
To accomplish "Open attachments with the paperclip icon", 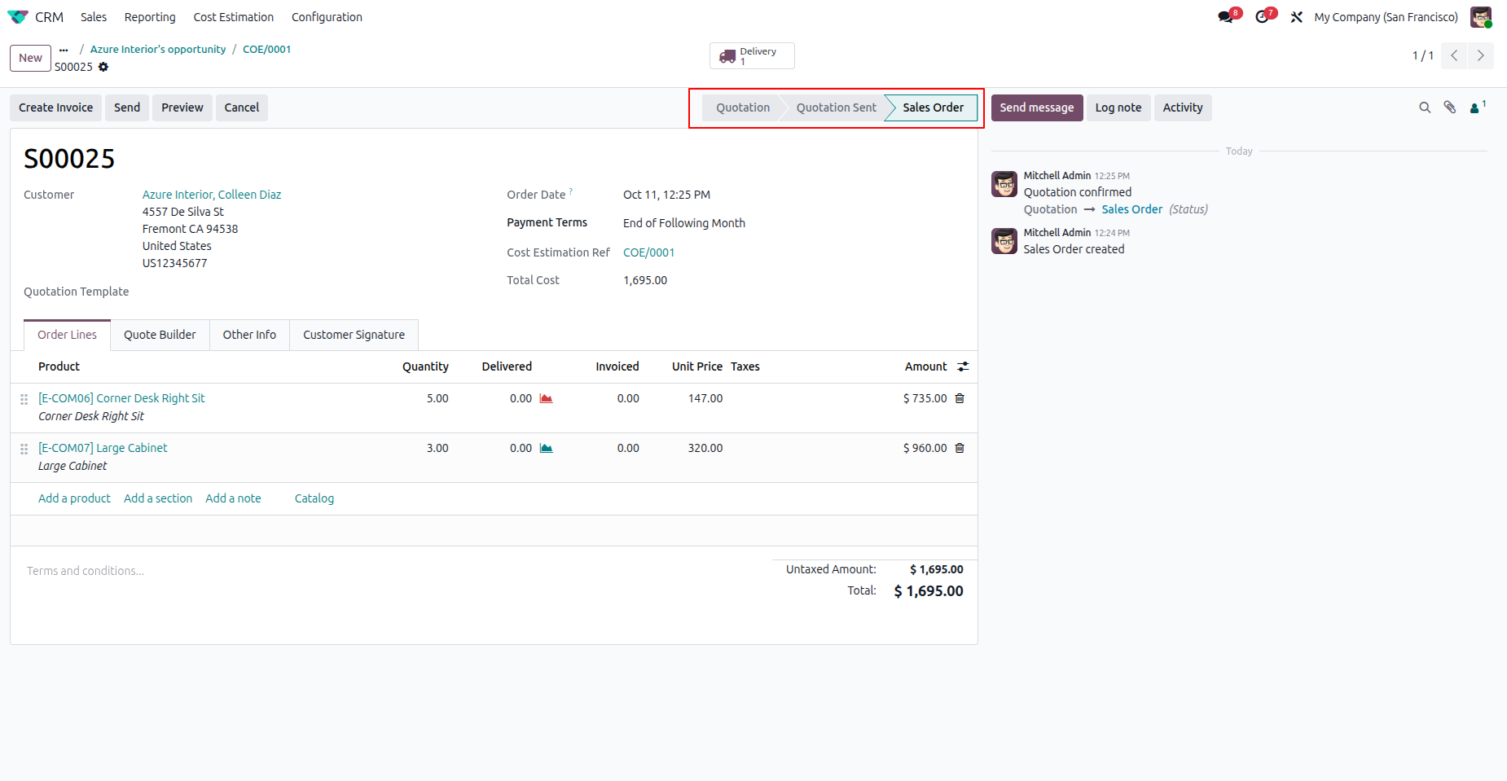I will (1450, 107).
